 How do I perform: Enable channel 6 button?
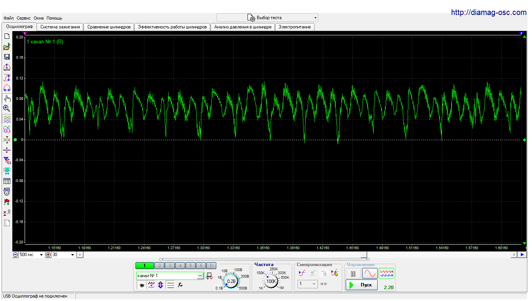point(201,266)
